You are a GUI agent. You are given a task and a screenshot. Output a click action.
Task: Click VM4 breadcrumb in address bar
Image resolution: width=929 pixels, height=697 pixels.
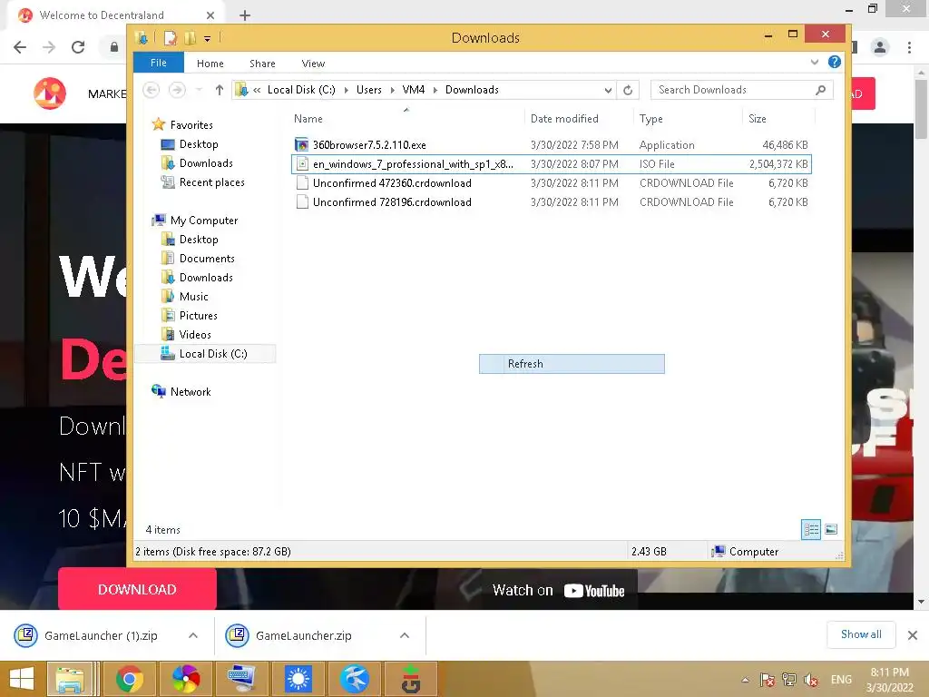pyautogui.click(x=413, y=90)
